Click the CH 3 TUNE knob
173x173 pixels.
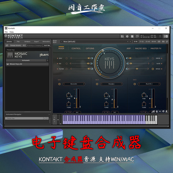click(x=144, y=104)
